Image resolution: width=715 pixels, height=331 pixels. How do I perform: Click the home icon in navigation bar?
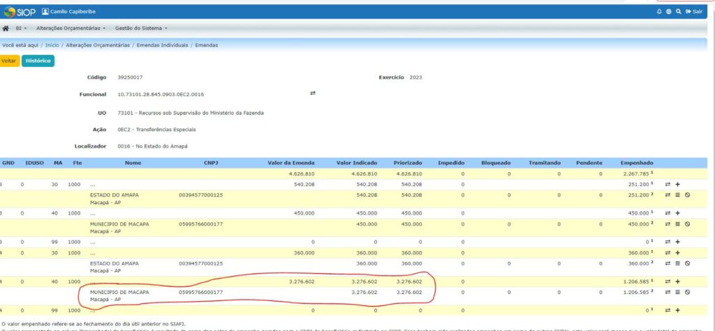coord(6,29)
